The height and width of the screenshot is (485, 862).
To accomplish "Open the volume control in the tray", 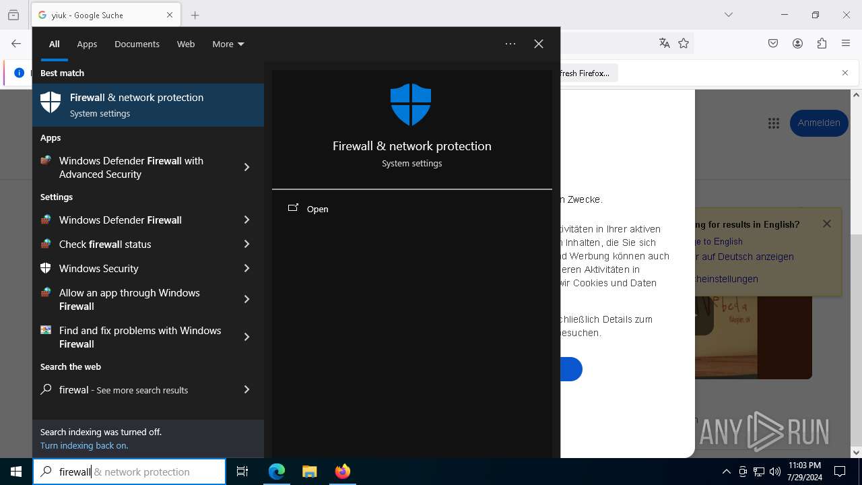I will [775, 472].
